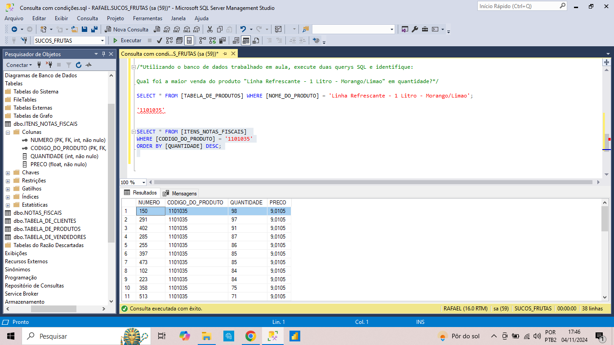Open the Conectar dropdown
This screenshot has height=345, width=614.
coord(19,65)
